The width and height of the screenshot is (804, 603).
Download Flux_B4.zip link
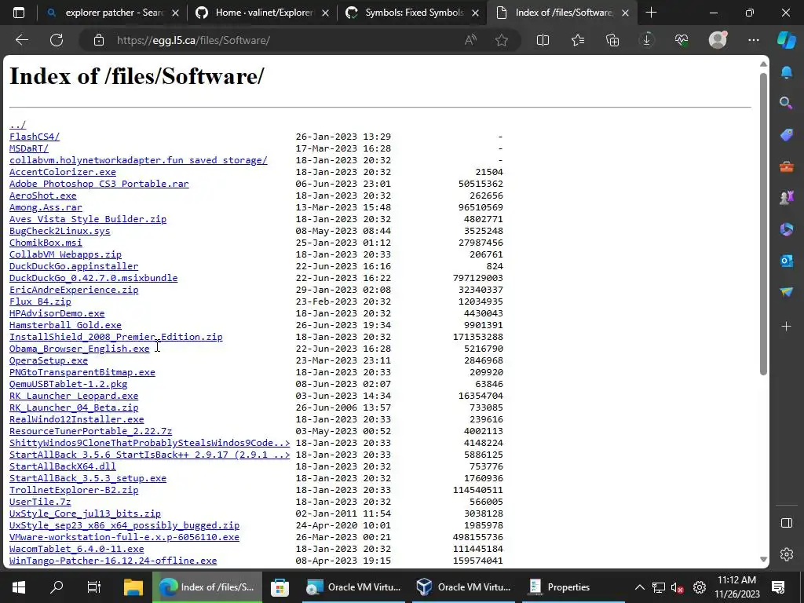(40, 301)
